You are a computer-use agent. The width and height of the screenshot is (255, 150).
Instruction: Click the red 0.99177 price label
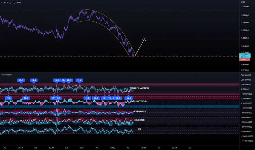click(x=245, y=60)
